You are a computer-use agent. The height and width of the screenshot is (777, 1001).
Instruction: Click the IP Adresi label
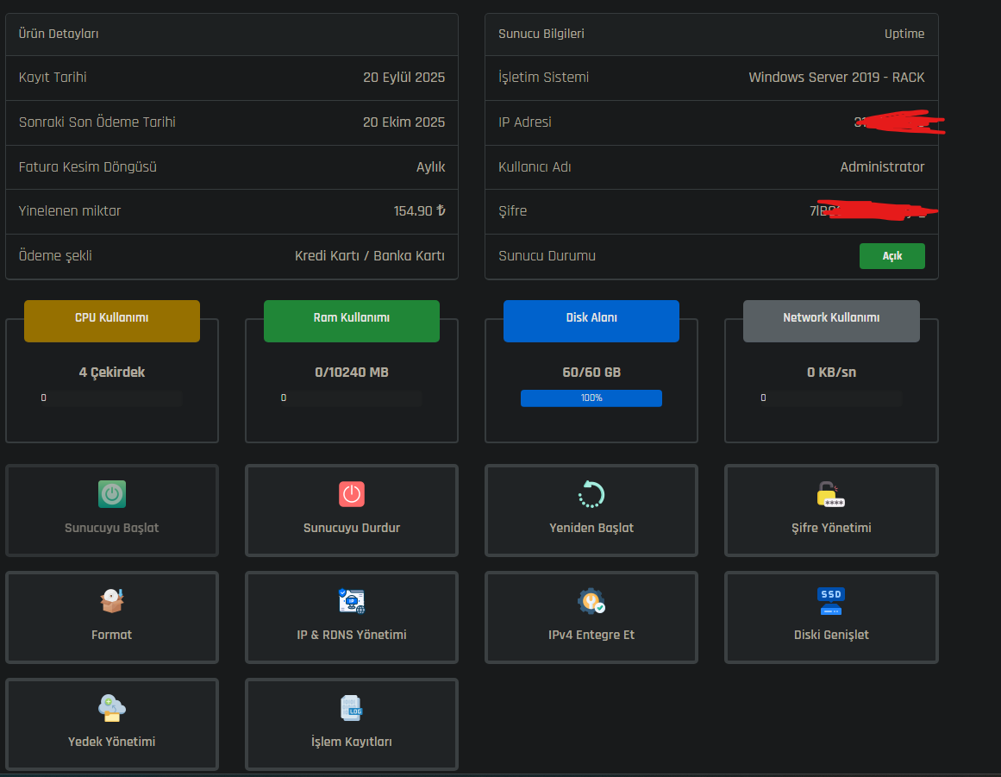point(525,122)
